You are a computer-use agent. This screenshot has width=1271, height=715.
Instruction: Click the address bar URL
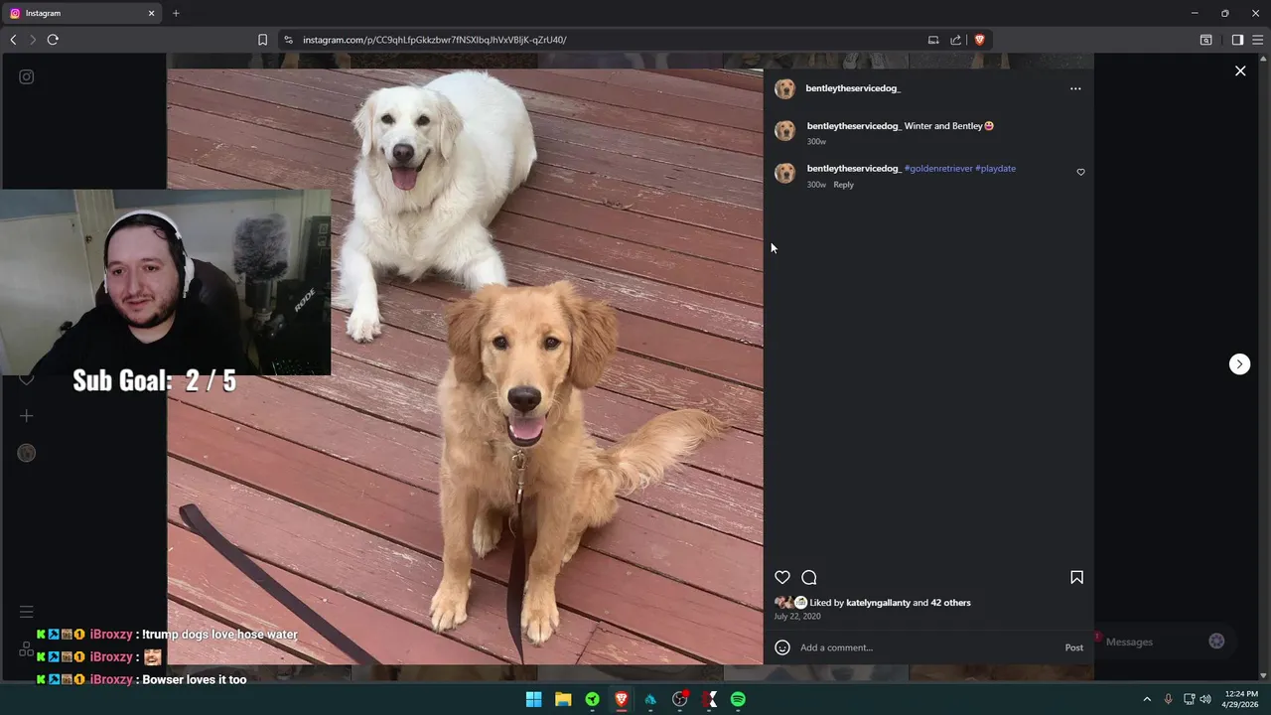coord(434,40)
